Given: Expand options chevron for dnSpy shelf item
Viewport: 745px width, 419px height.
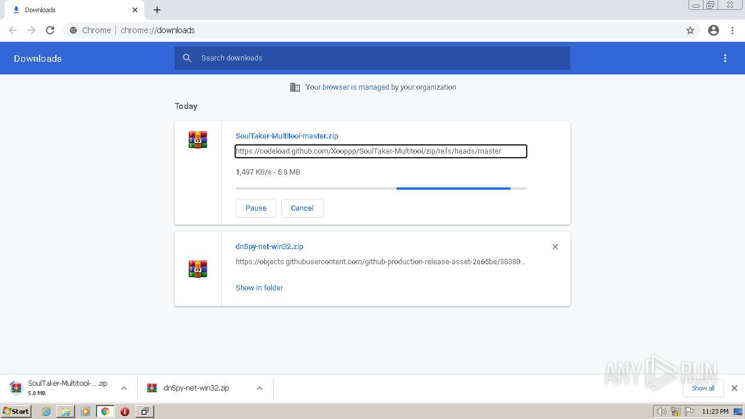Looking at the screenshot, I should click(x=260, y=388).
